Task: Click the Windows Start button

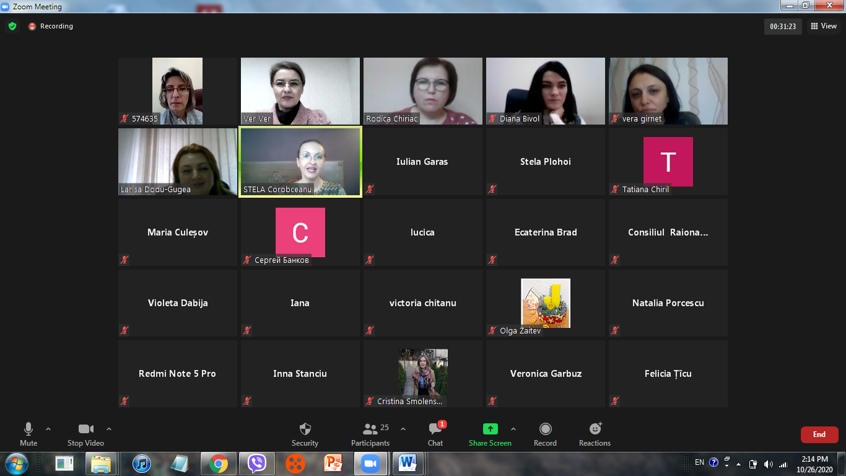Action: [x=16, y=463]
